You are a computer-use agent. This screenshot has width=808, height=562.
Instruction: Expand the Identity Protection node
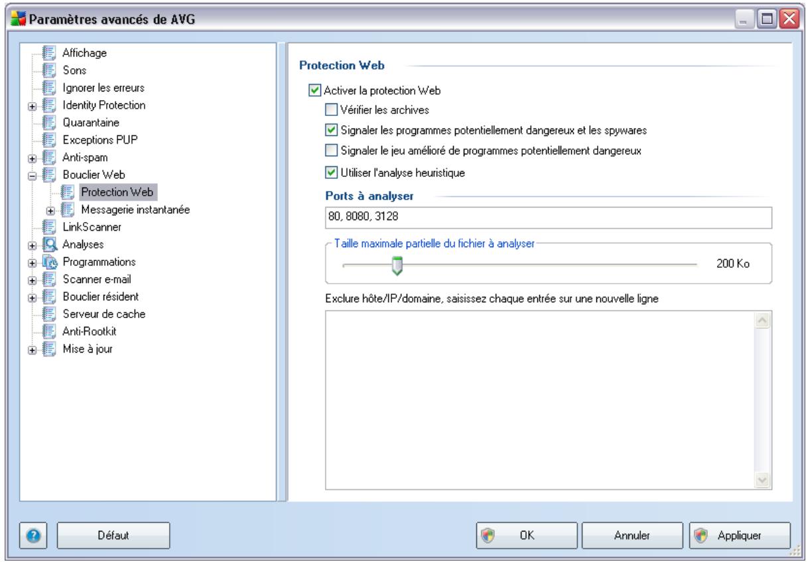tap(31, 105)
